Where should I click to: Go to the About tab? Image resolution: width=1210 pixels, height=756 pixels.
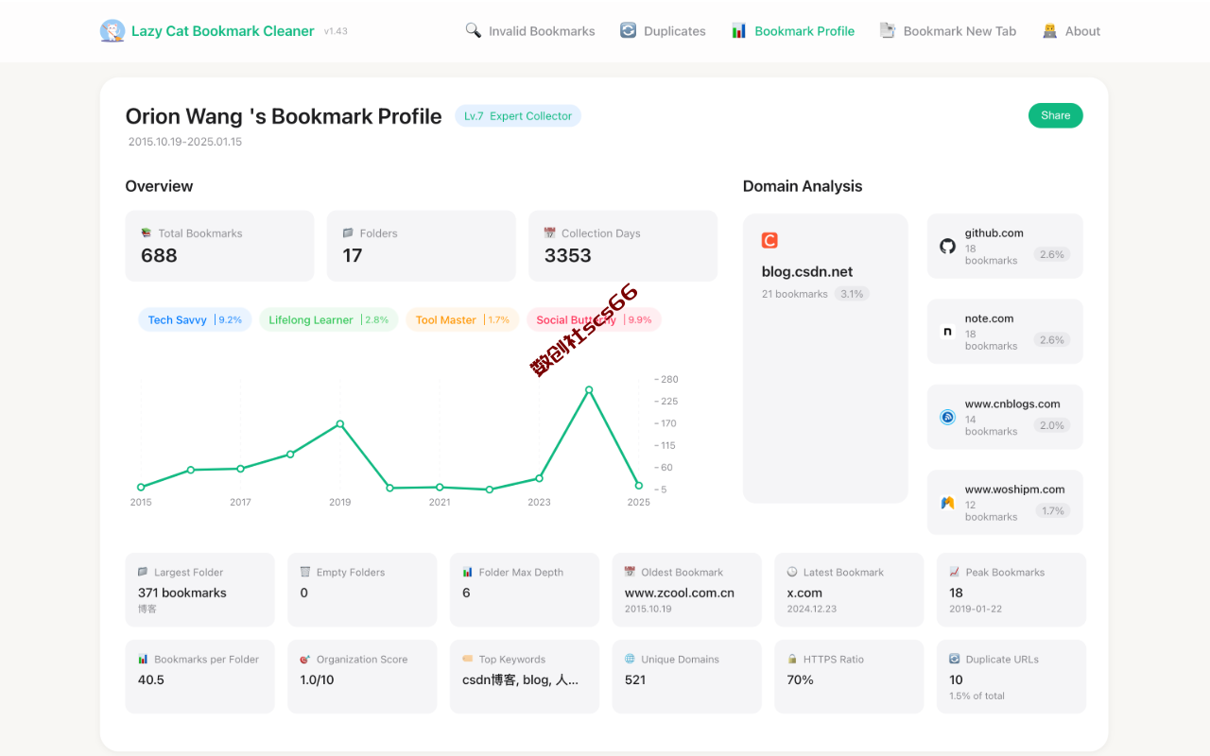pos(1071,31)
